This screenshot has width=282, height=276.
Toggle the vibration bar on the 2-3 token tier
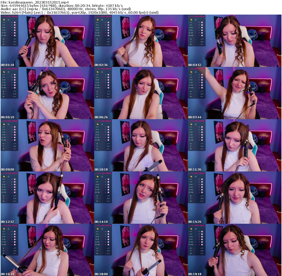[x=12, y=22]
